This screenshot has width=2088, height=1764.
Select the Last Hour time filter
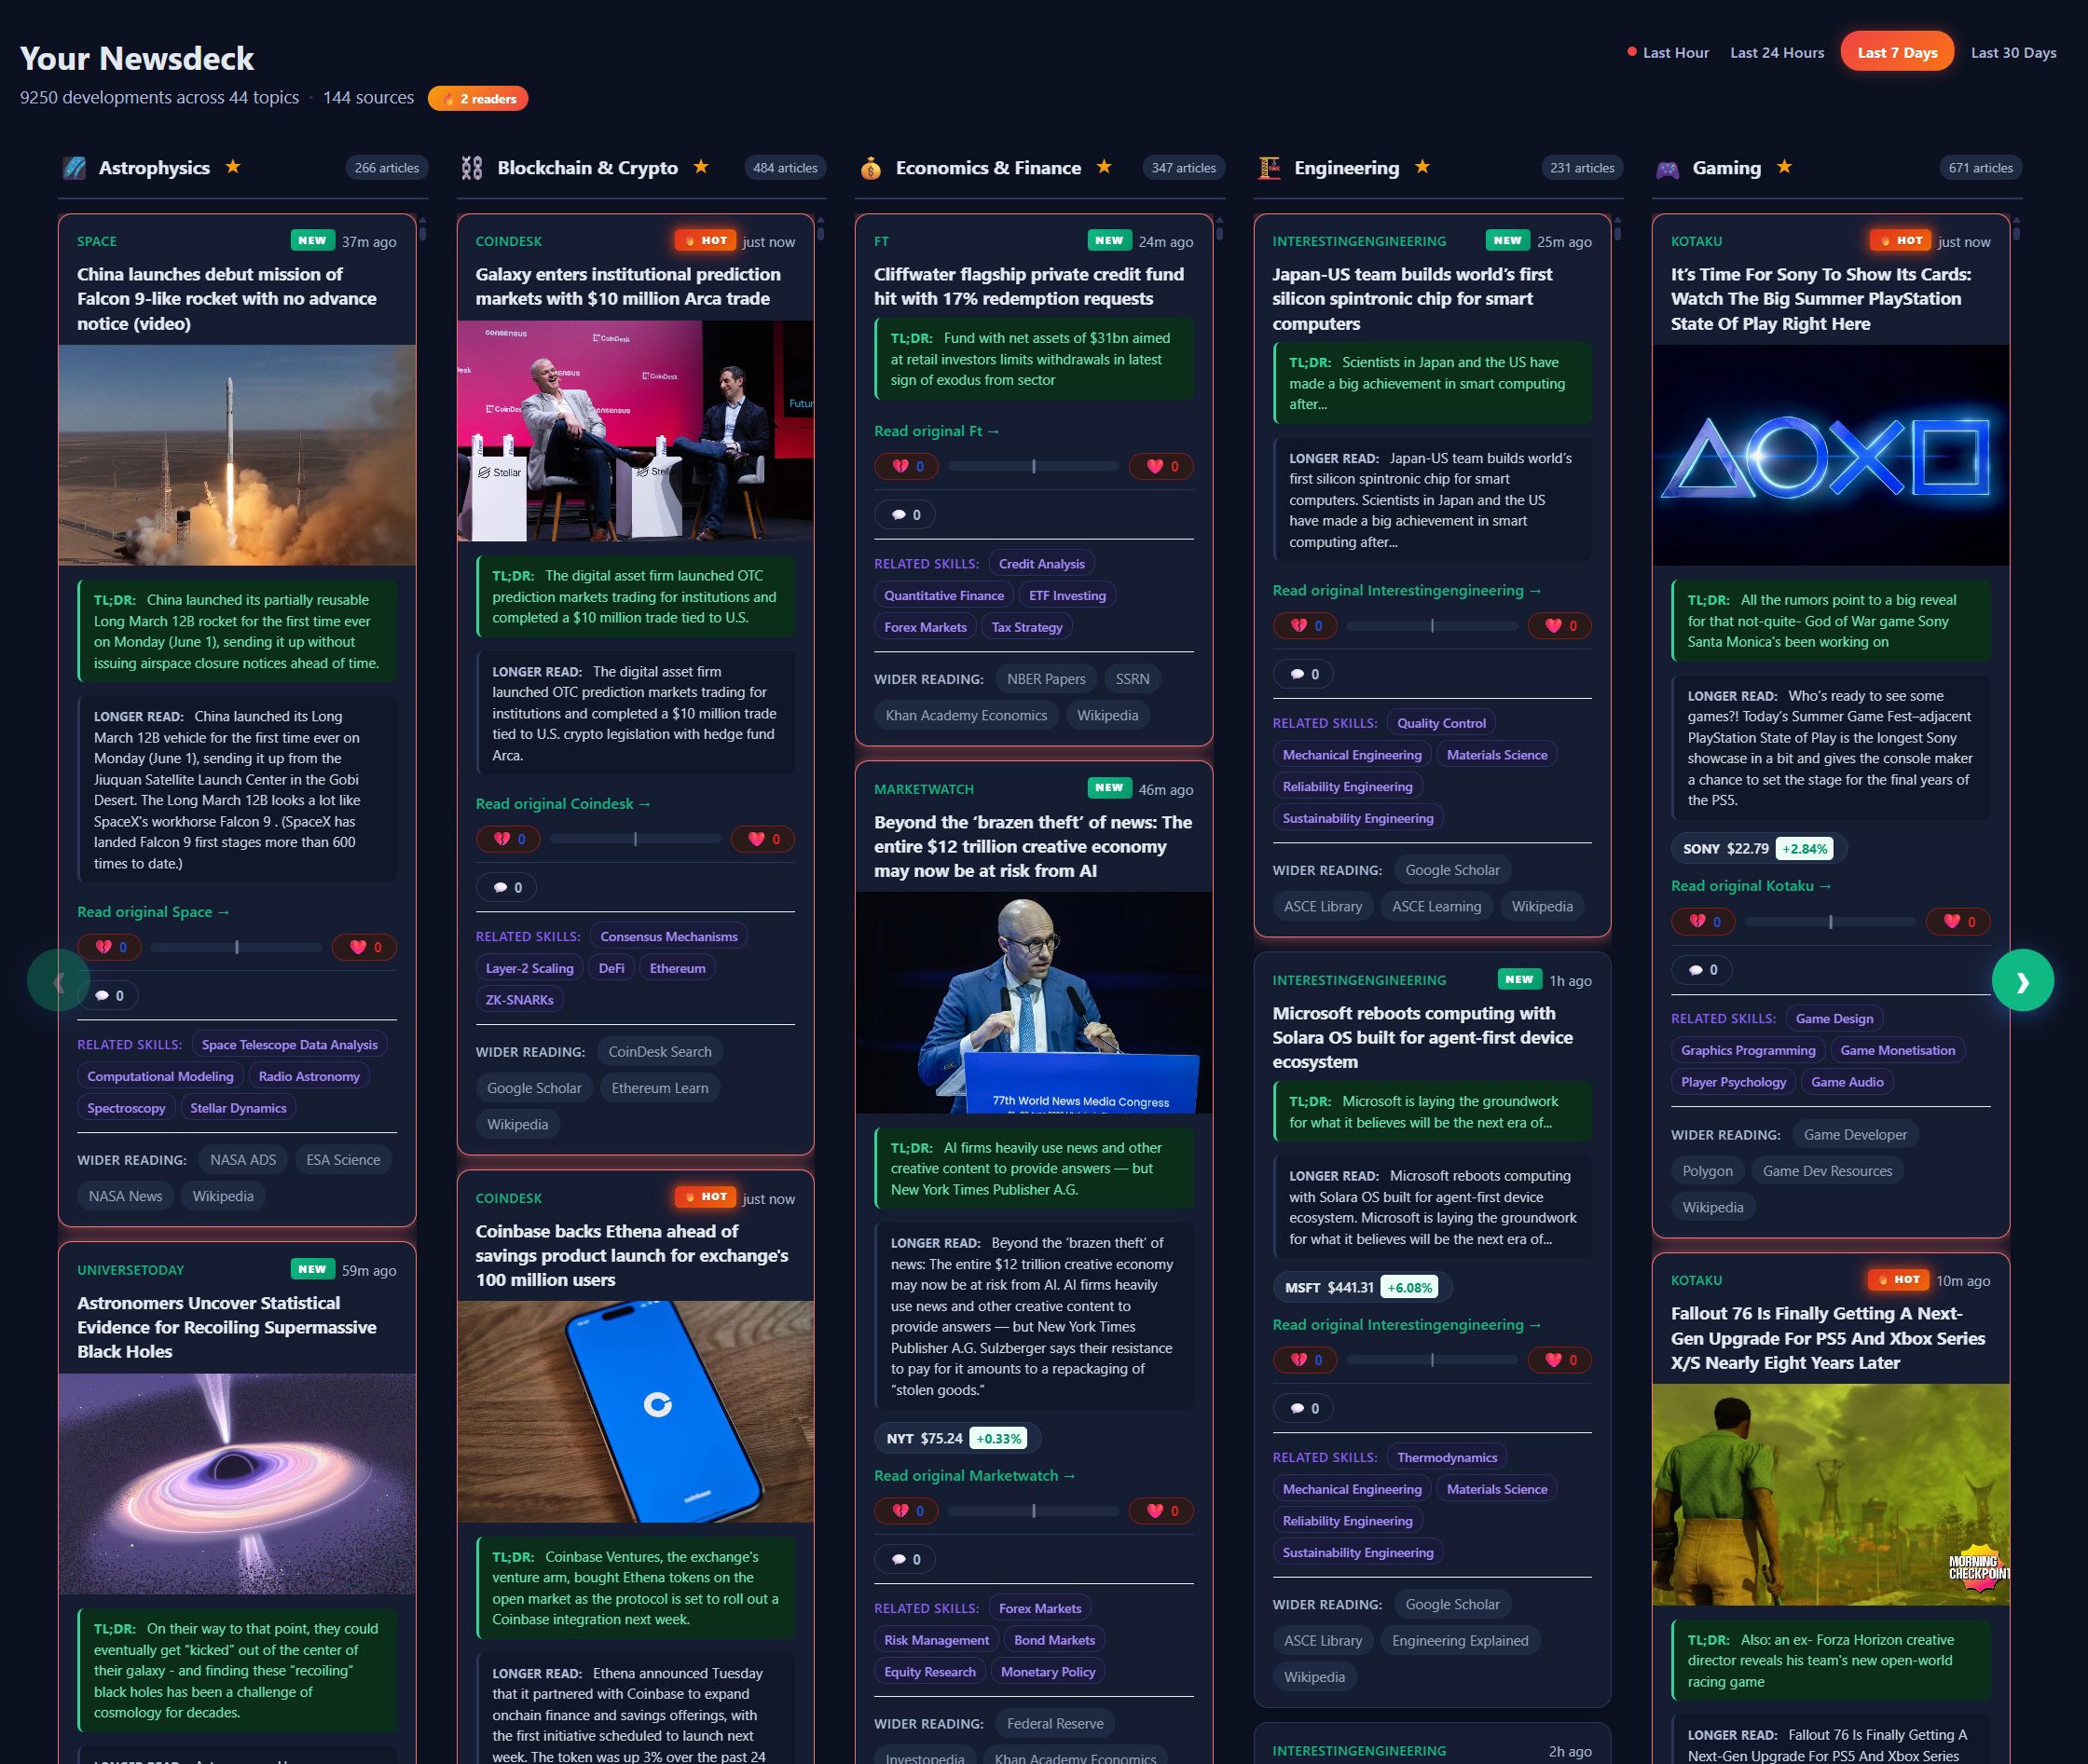tap(1667, 53)
